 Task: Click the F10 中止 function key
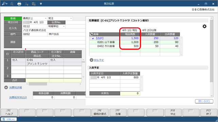point(173,113)
